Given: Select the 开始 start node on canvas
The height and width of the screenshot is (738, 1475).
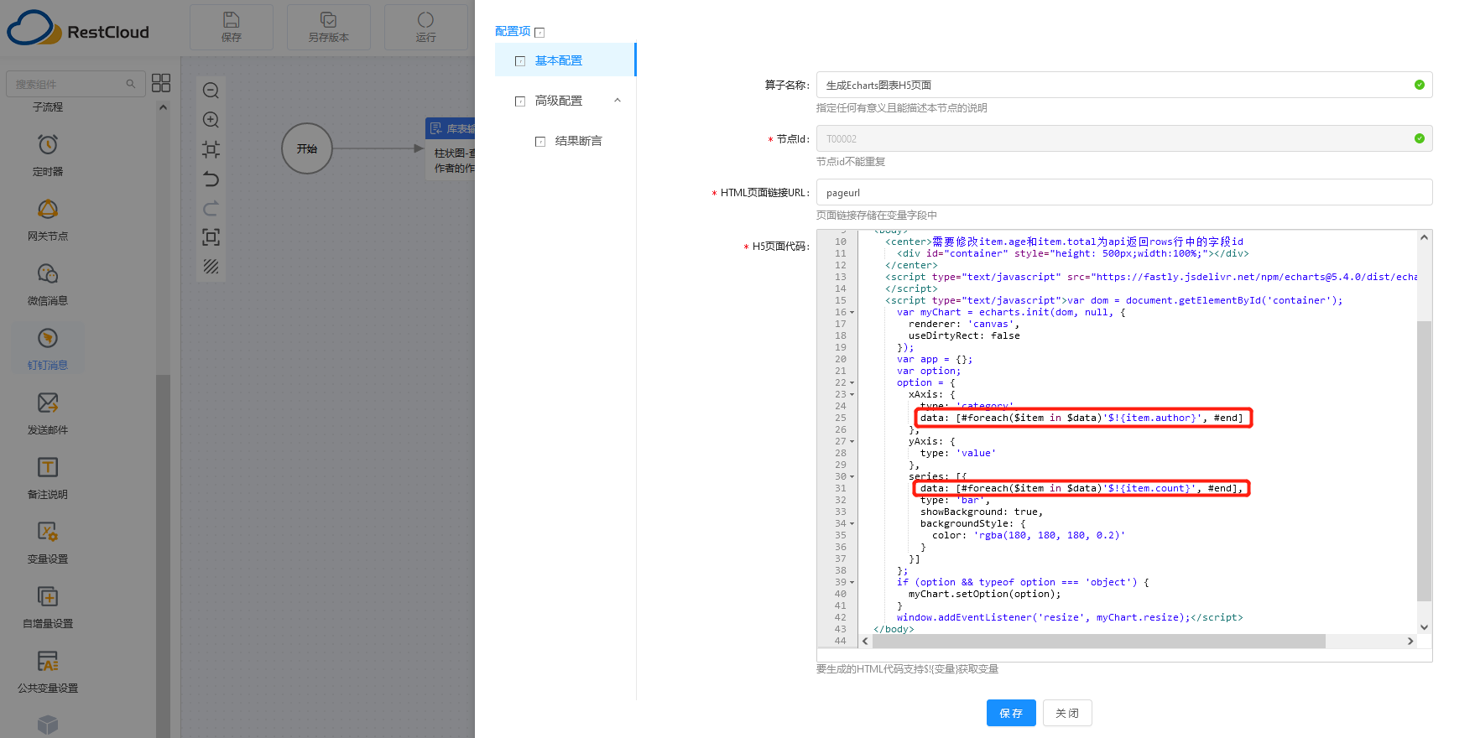Looking at the screenshot, I should (307, 148).
